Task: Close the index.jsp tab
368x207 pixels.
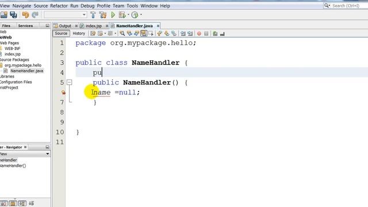Action: click(107, 26)
